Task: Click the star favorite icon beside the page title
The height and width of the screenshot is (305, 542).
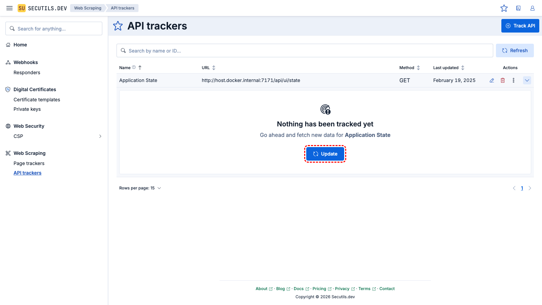Action: coord(118,26)
